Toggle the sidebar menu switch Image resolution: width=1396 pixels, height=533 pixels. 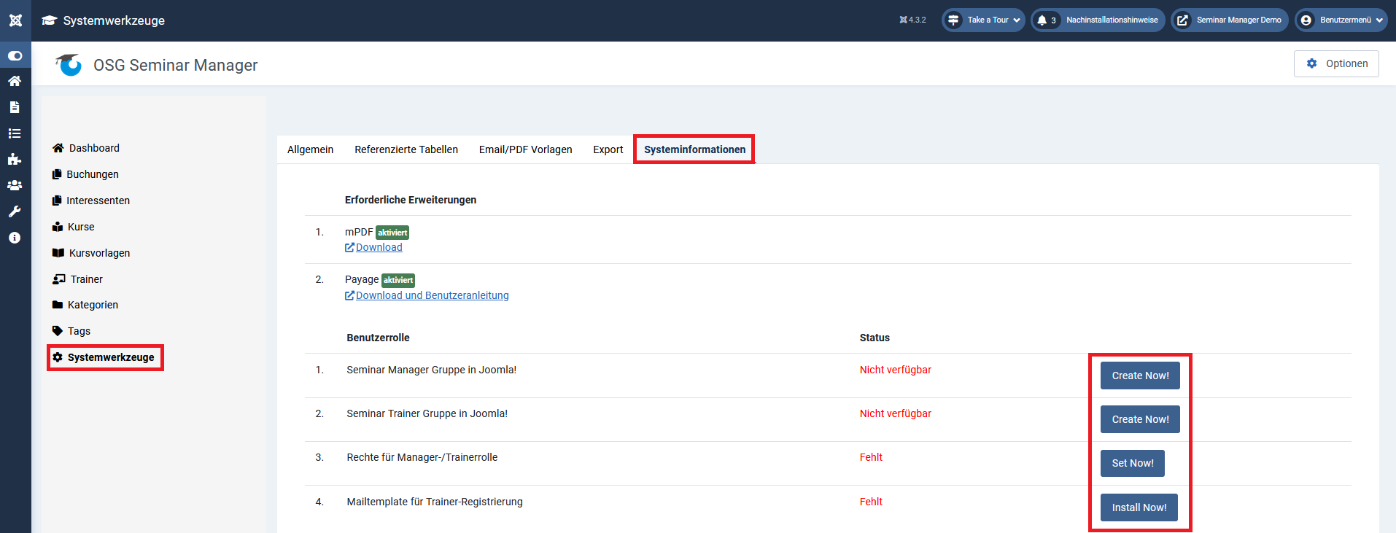[x=15, y=55]
